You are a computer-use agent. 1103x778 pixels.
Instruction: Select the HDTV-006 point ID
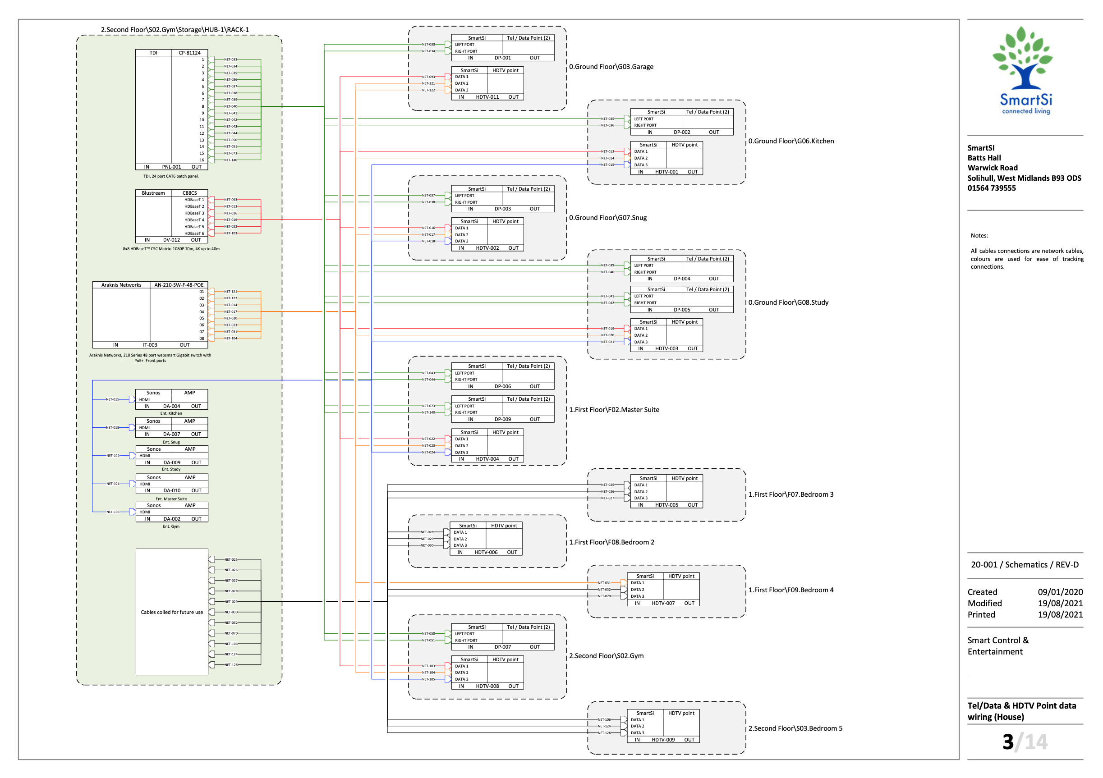tap(486, 553)
